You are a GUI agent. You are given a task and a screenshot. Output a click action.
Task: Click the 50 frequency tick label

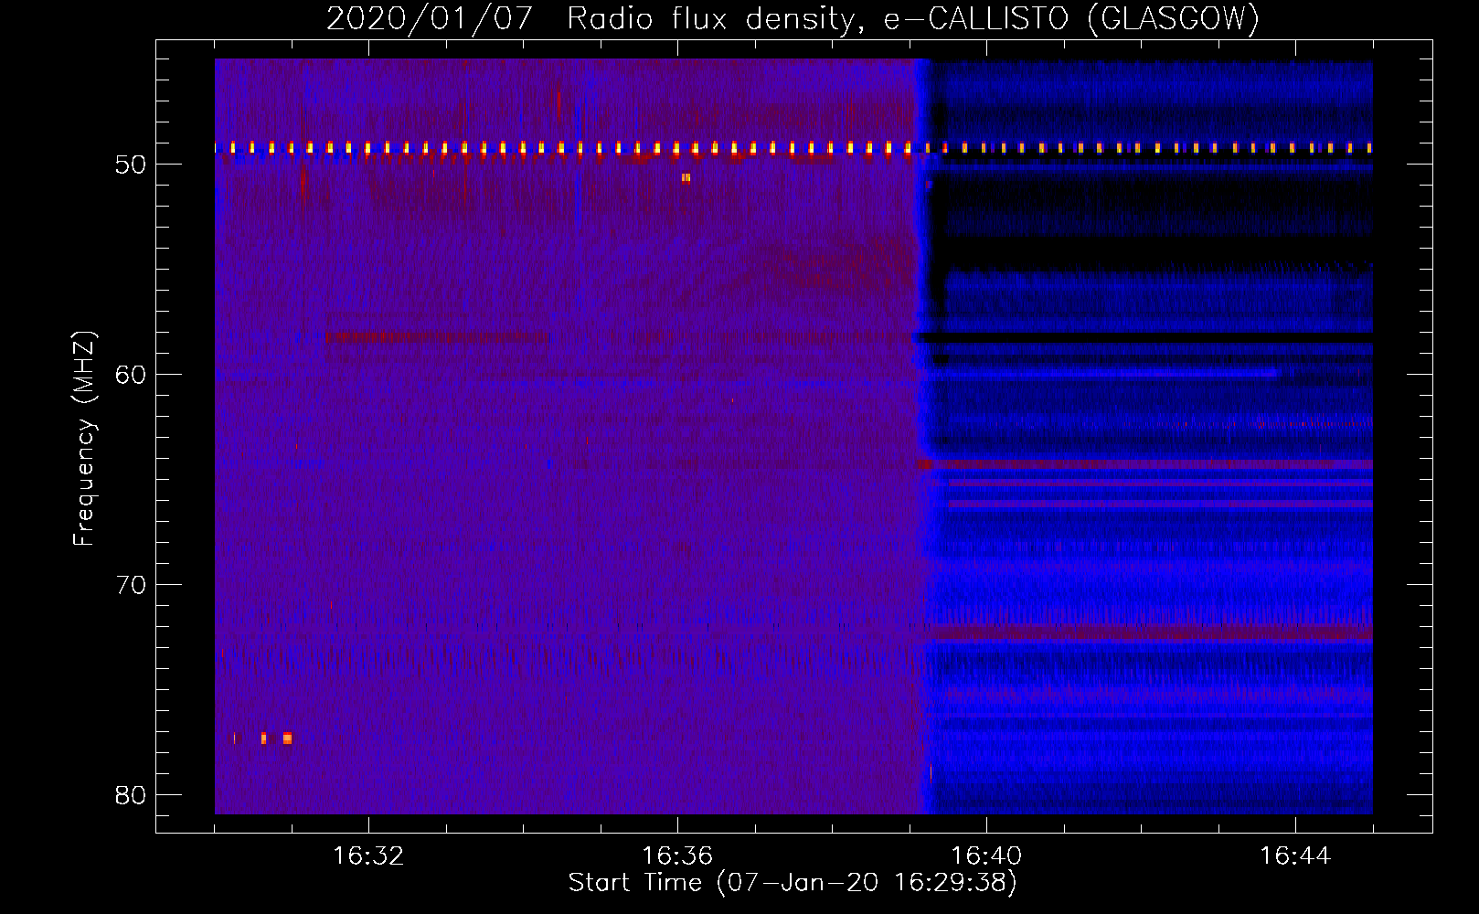(x=131, y=165)
